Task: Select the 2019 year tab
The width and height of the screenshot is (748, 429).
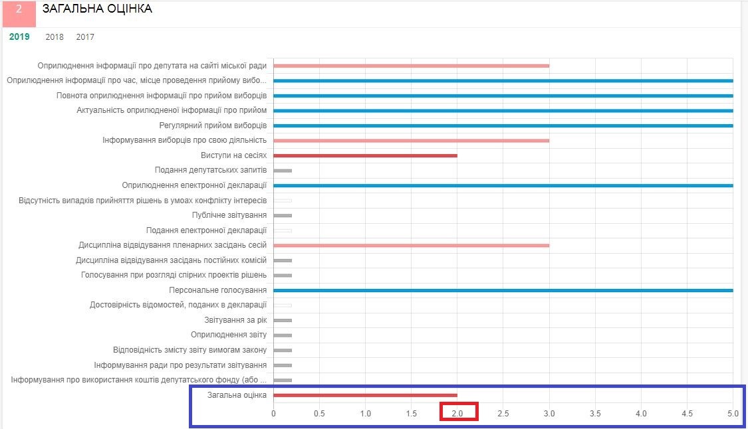Action: point(19,37)
